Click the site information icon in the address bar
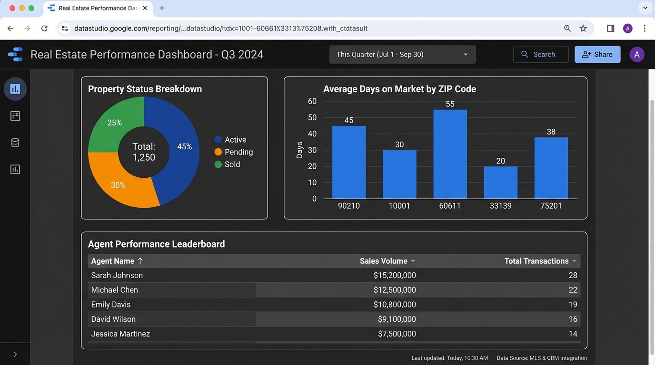 [64, 28]
